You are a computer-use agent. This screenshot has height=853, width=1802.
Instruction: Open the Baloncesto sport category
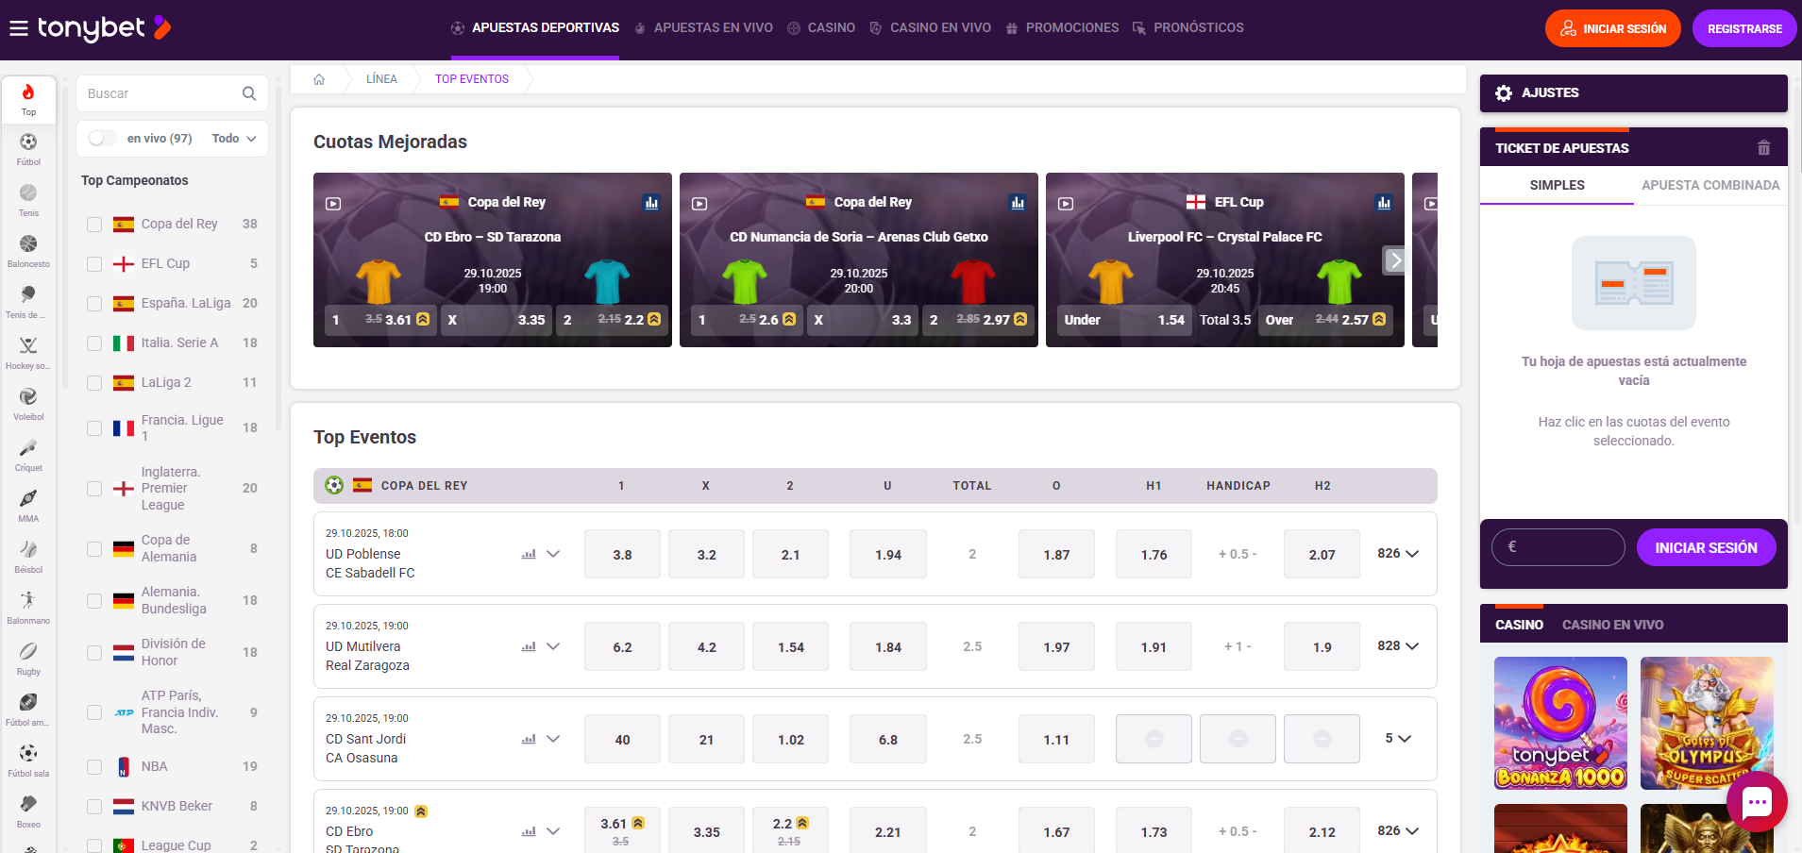click(x=28, y=251)
